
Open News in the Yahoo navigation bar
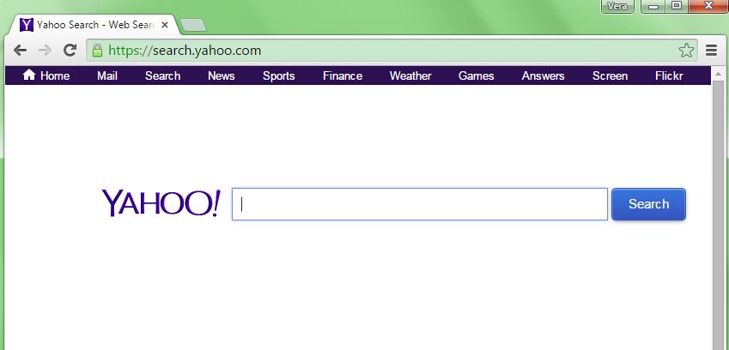tap(222, 75)
